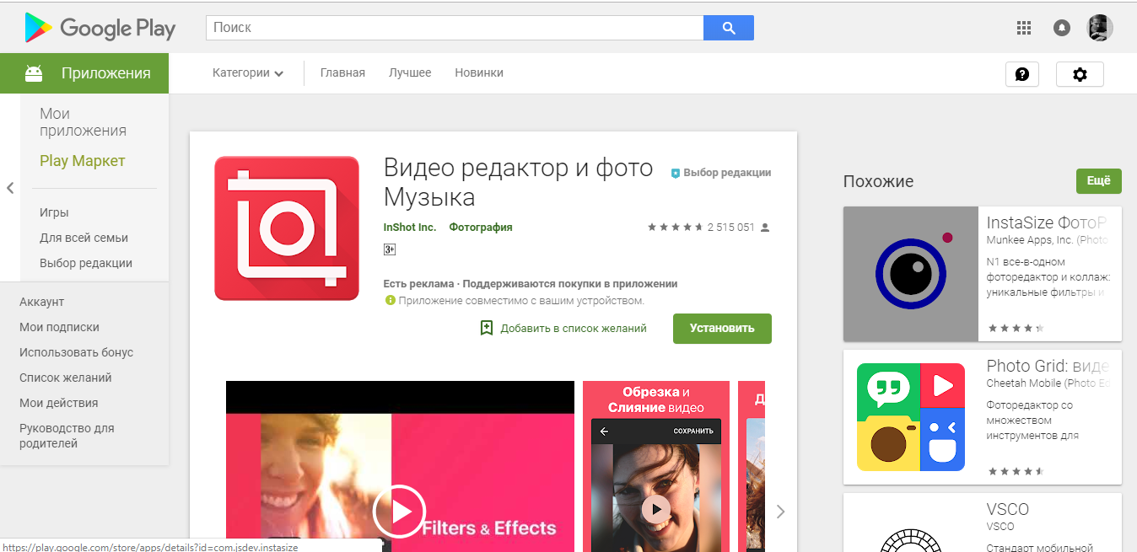
Task: Open the user profile avatar
Action: (1100, 28)
